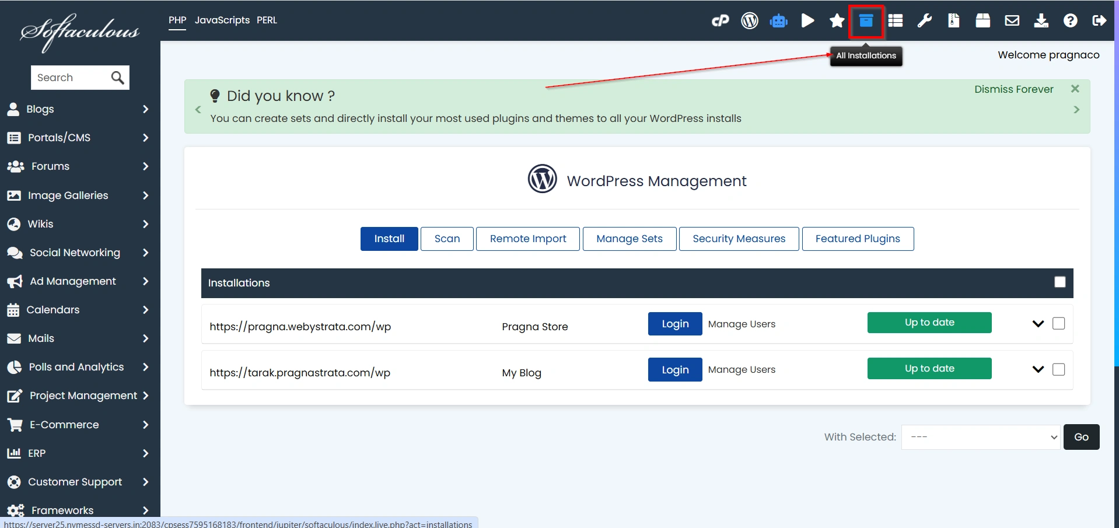Viewport: 1119px width, 528px height.
Task: Click Up to date for My Blog
Action: [929, 369]
